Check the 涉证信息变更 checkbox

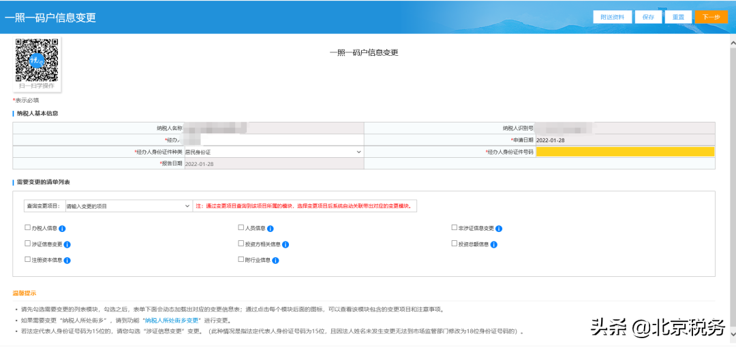[27, 244]
